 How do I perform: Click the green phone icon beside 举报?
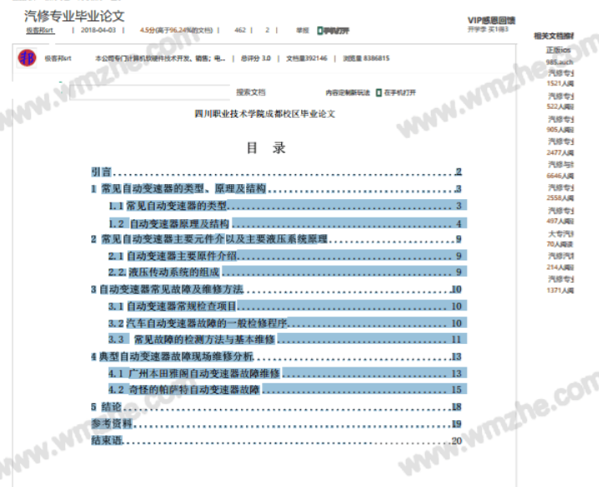point(320,31)
